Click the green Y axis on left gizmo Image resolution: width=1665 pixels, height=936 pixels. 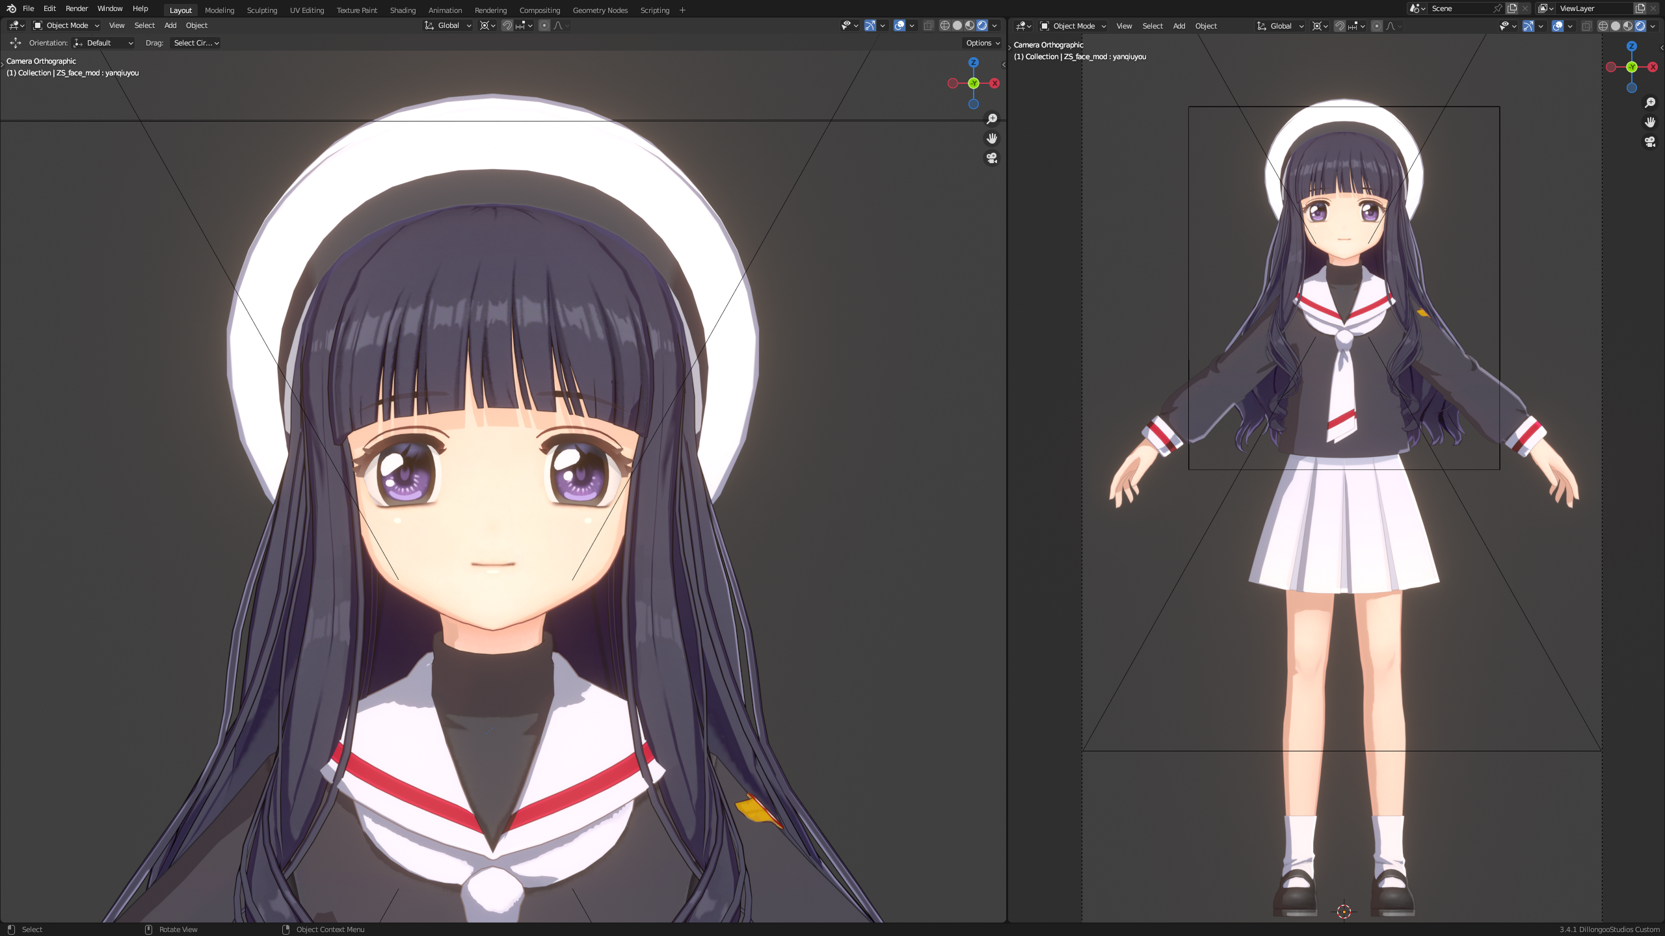point(974,83)
